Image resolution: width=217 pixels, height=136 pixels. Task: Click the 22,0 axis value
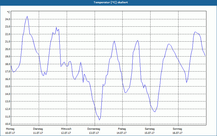coord(8,34)
